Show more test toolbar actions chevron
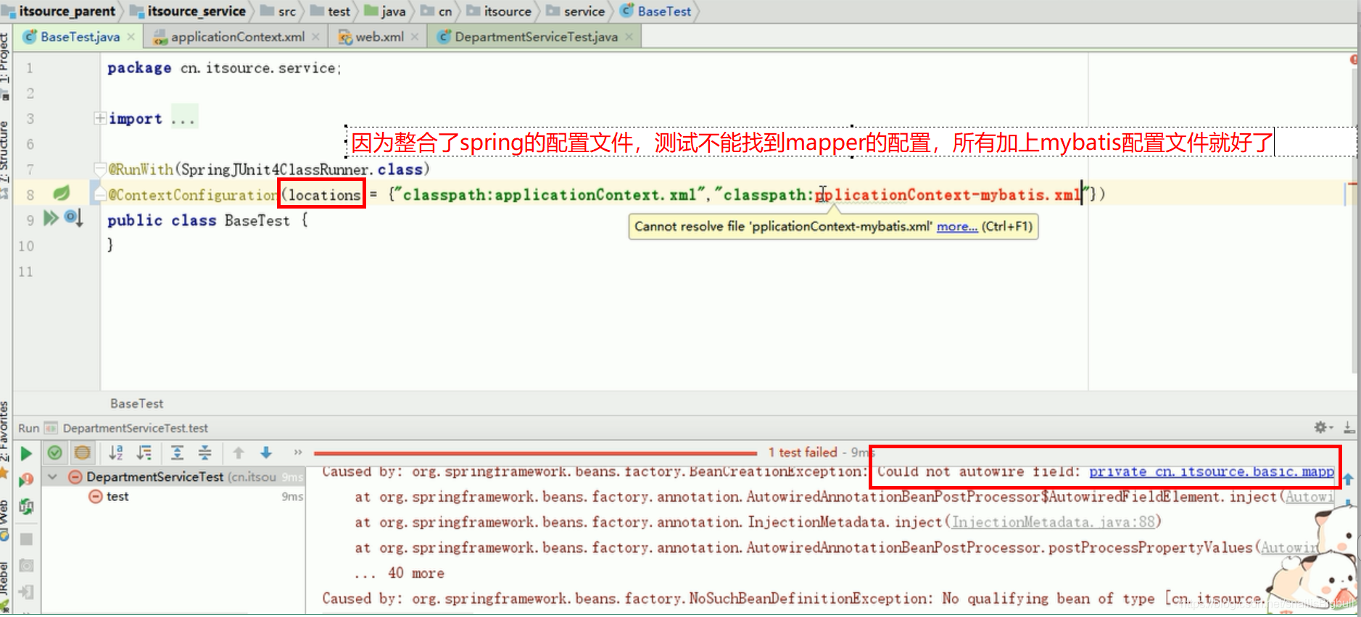Image resolution: width=1361 pixels, height=617 pixels. pos(297,453)
